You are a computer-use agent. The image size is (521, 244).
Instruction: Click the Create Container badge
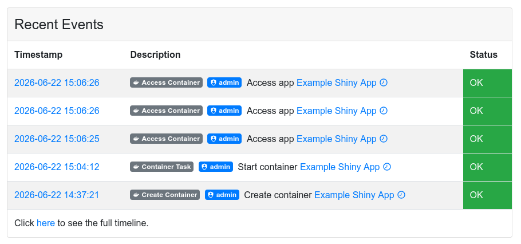[165, 195]
